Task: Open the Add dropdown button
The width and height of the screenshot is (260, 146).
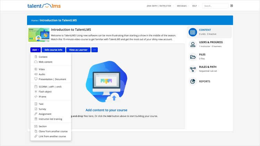Action: coord(35,50)
